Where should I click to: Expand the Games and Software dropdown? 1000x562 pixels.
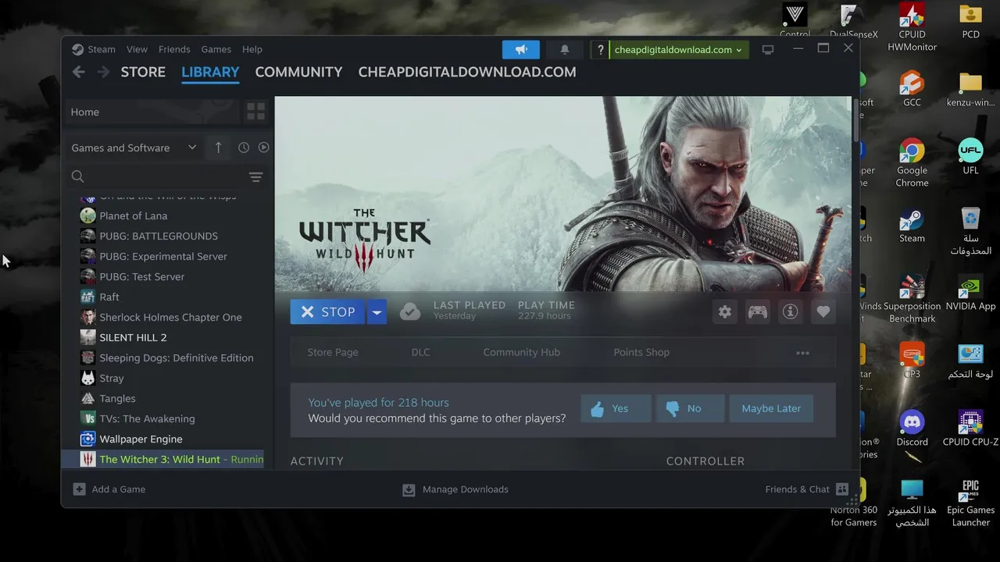[x=134, y=148]
